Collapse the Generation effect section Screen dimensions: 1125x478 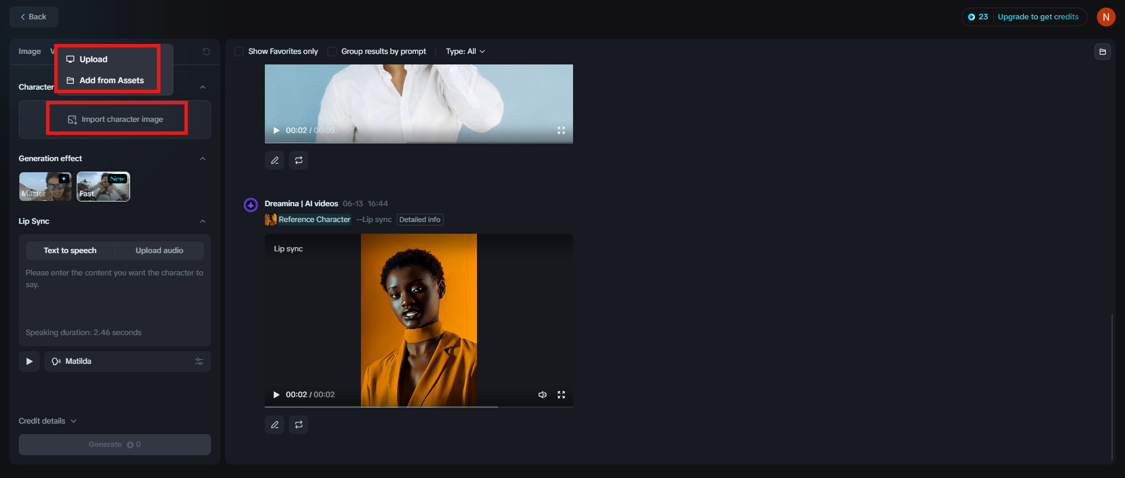click(203, 159)
